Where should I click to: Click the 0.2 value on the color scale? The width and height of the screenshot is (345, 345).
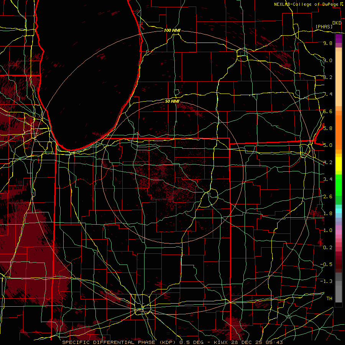pyautogui.click(x=328, y=247)
